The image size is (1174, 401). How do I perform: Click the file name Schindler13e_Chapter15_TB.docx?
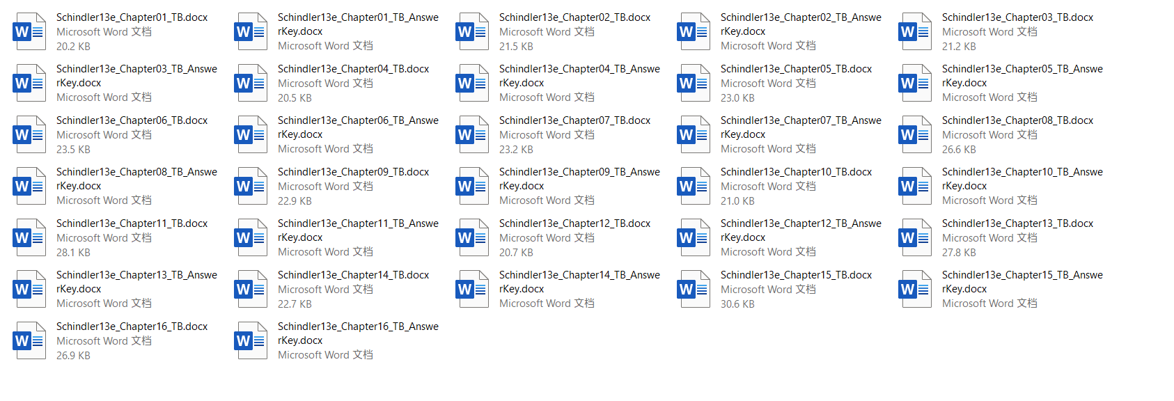(x=796, y=275)
